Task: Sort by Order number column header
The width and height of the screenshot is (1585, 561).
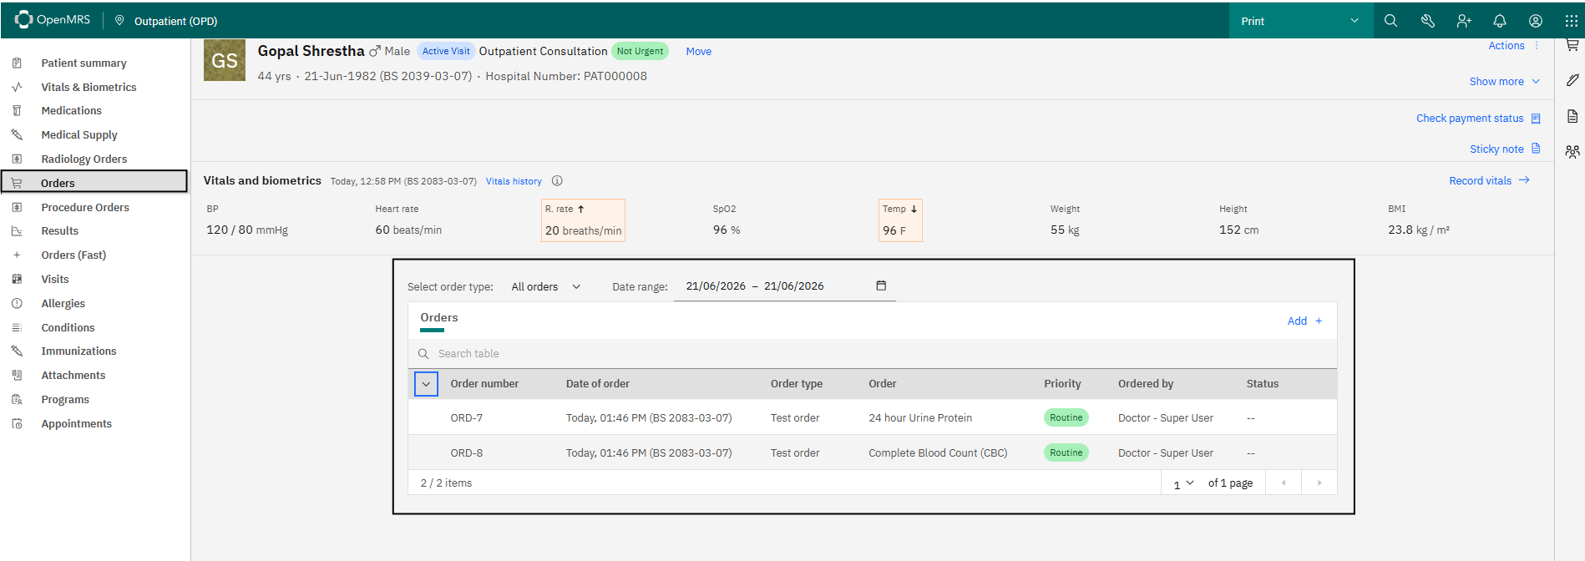Action: (x=484, y=384)
